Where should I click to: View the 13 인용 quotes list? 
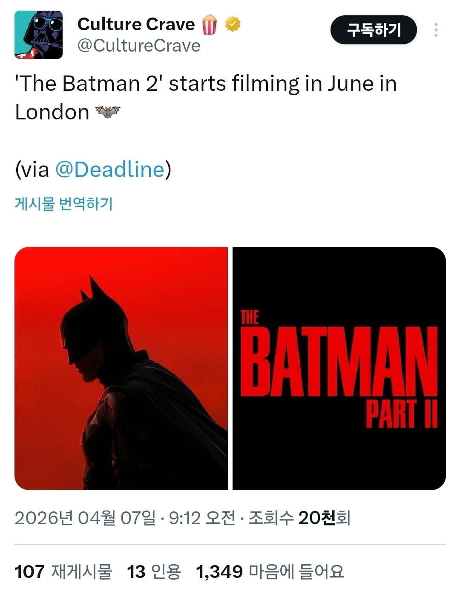154,572
